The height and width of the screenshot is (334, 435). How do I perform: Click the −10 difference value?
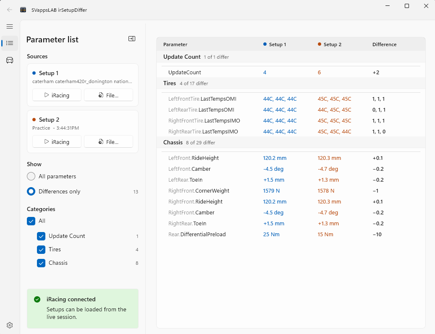(377, 234)
